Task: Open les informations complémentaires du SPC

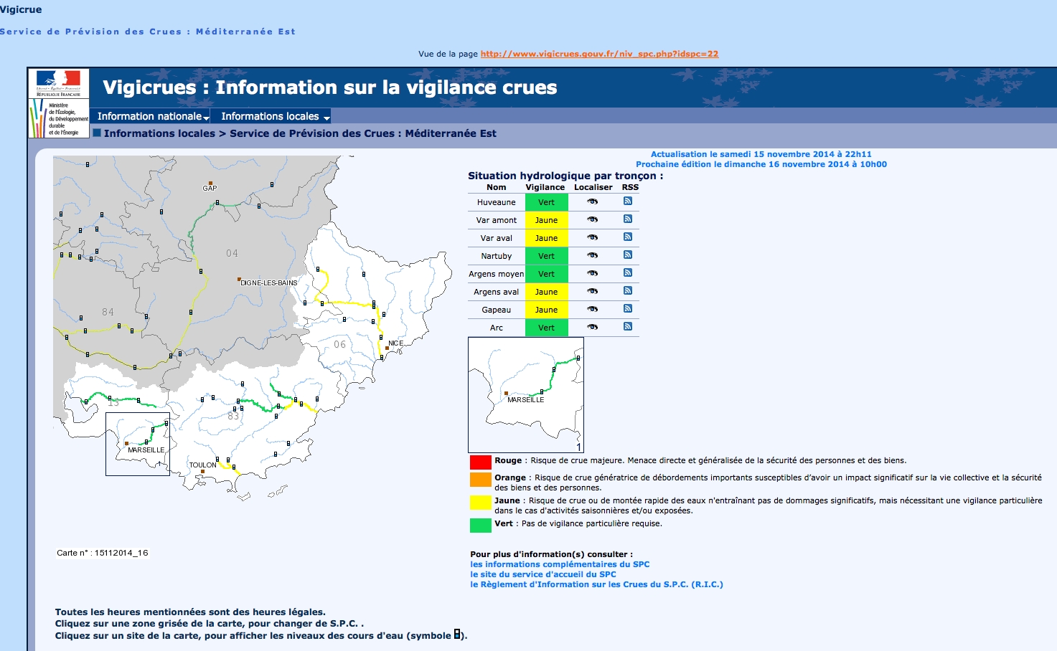Action: pyautogui.click(x=560, y=564)
